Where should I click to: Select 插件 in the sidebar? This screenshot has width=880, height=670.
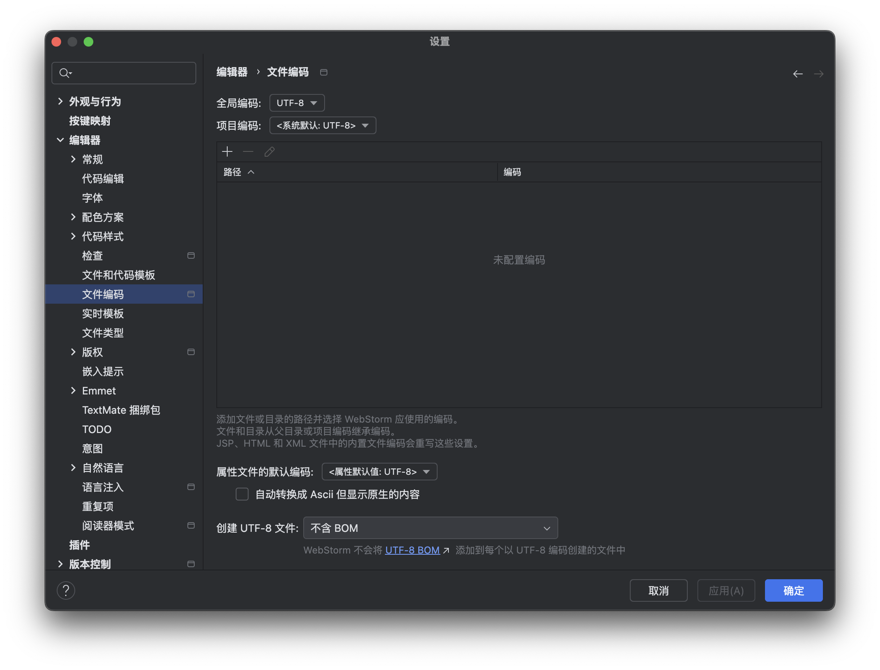pyautogui.click(x=80, y=545)
